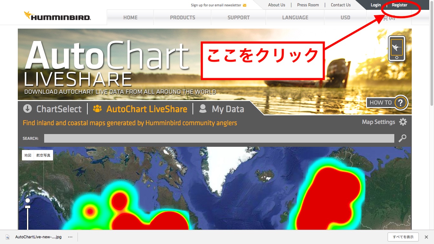
Task: Open Map Settings gear icon
Action: click(403, 122)
